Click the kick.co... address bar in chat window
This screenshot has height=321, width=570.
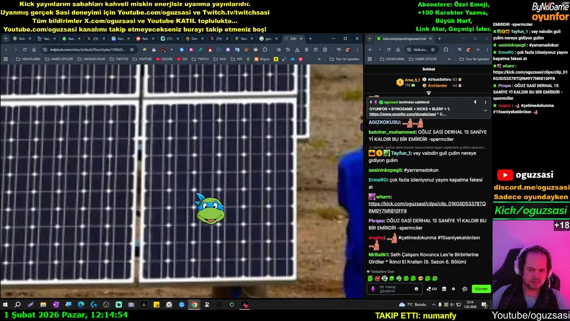tap(421, 49)
